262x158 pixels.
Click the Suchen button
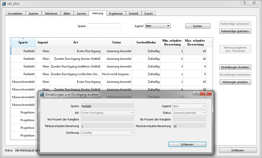198,26
